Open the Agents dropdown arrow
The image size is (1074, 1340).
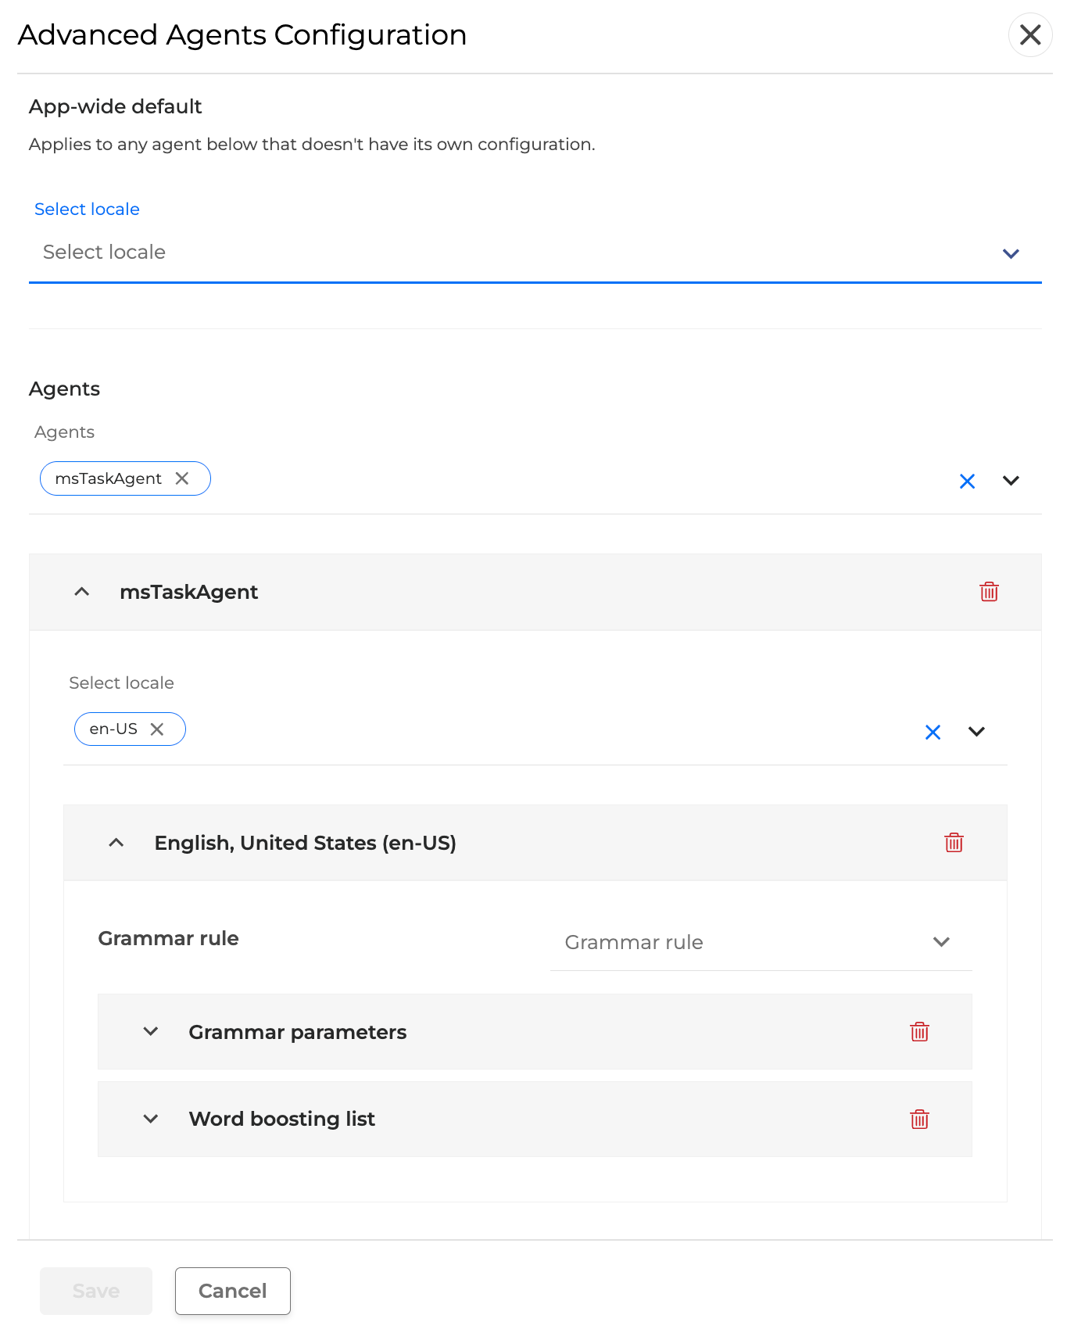pos(1011,481)
